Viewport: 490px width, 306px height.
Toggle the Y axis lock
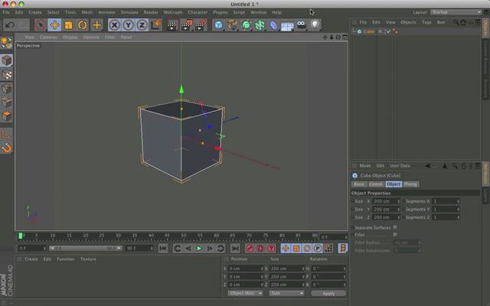pos(128,25)
